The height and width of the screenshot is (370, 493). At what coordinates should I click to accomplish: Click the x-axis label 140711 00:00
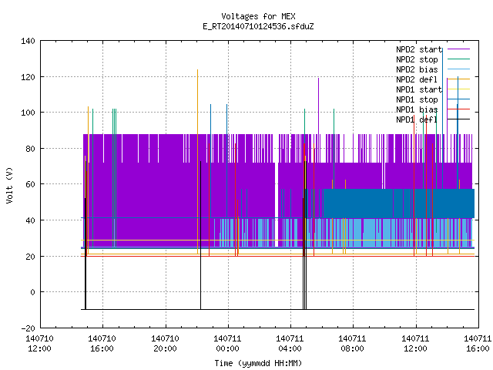point(227,344)
